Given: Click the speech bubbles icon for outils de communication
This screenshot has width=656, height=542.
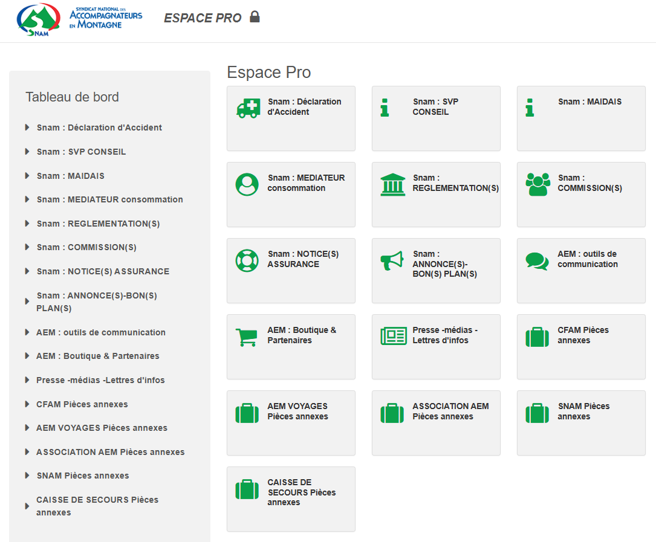Looking at the screenshot, I should tap(537, 261).
